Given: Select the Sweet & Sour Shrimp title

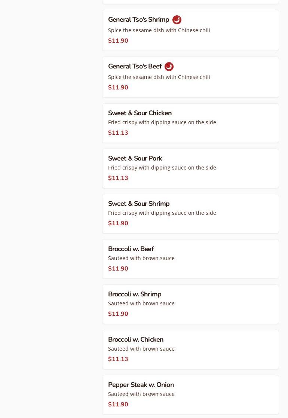Looking at the screenshot, I should [x=139, y=204].
